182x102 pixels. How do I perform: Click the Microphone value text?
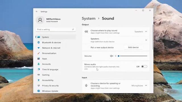[137, 86]
